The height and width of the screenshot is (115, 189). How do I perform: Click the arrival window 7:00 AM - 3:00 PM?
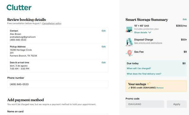(x=20, y=69)
